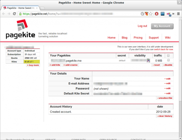Reload the page with the refresh icon
182x140 pixels.
point(14,14)
